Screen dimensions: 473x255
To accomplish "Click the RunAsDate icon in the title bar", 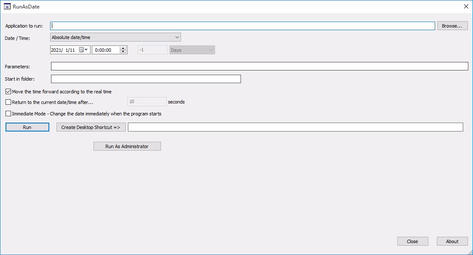I will click(x=6, y=6).
